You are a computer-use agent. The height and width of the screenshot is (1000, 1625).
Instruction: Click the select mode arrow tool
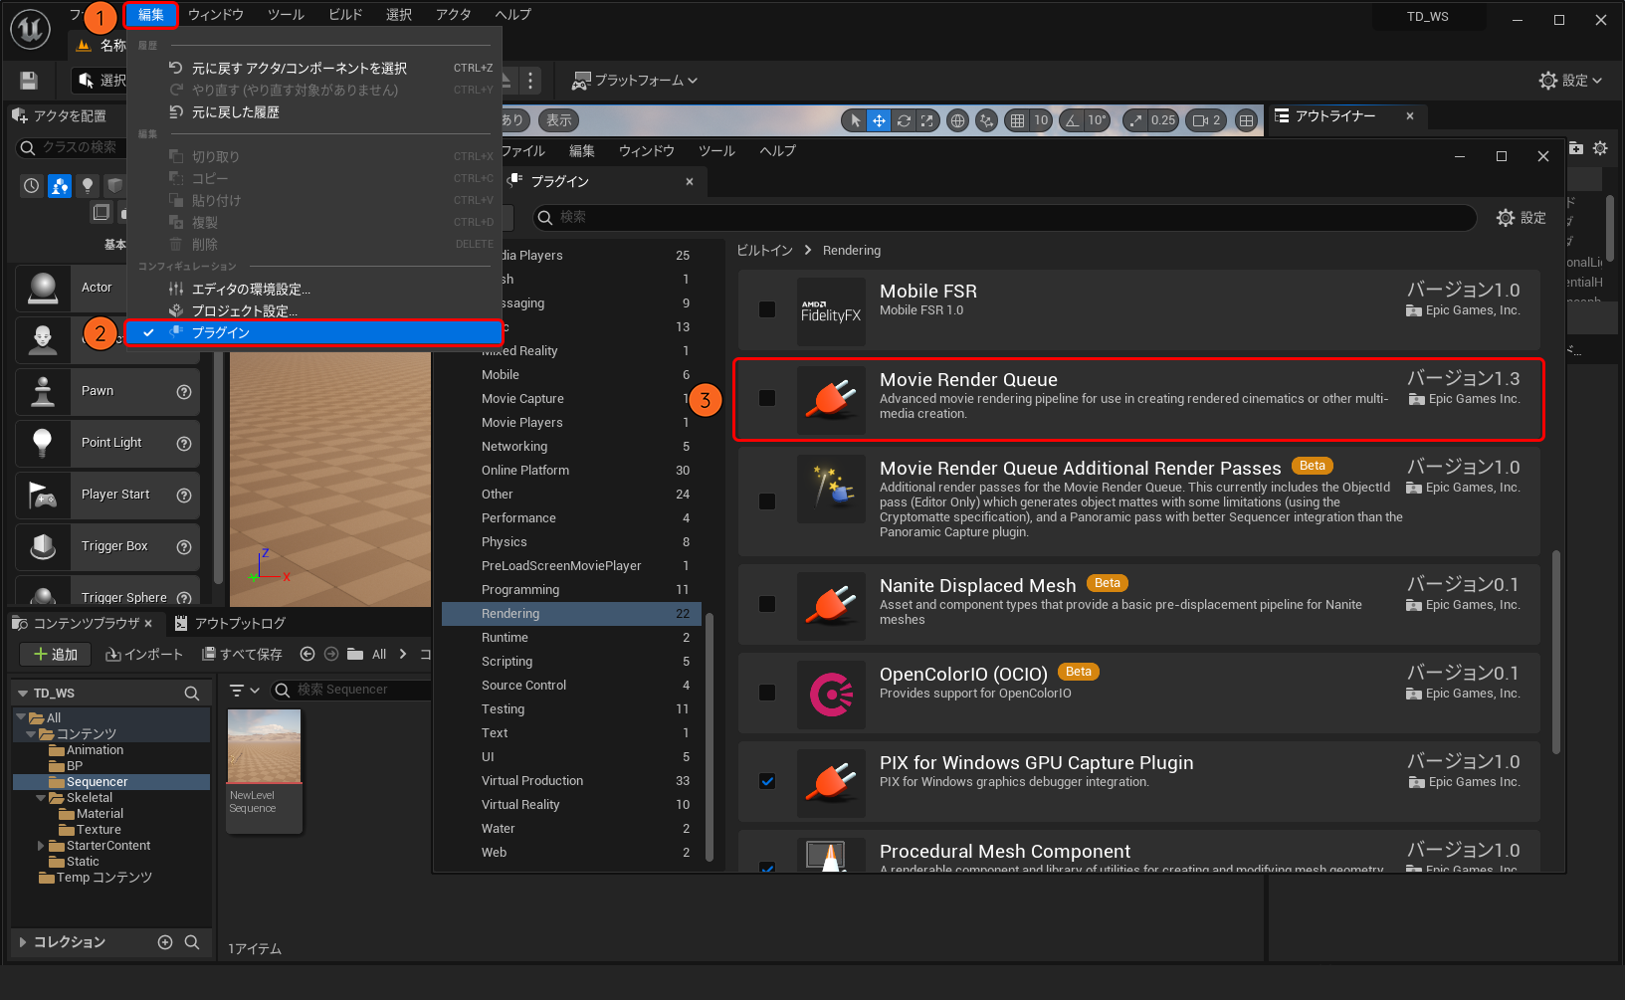855,120
